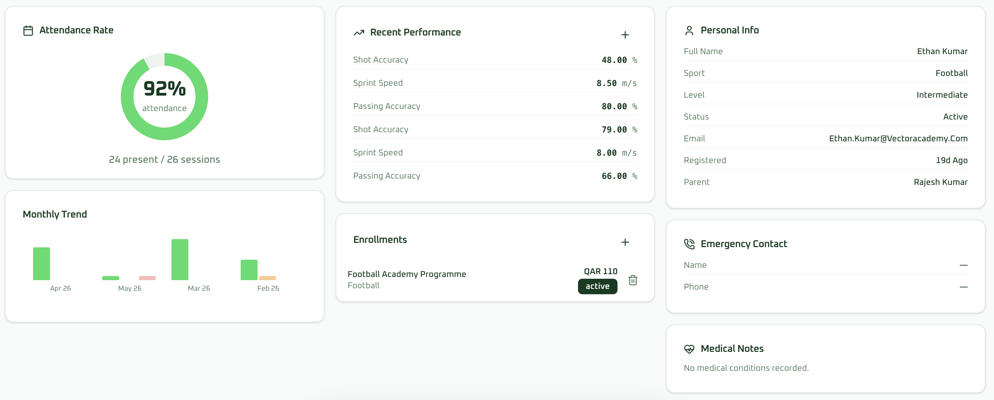Click the Ethan Kumar full name value
The height and width of the screenshot is (400, 994).
click(942, 51)
